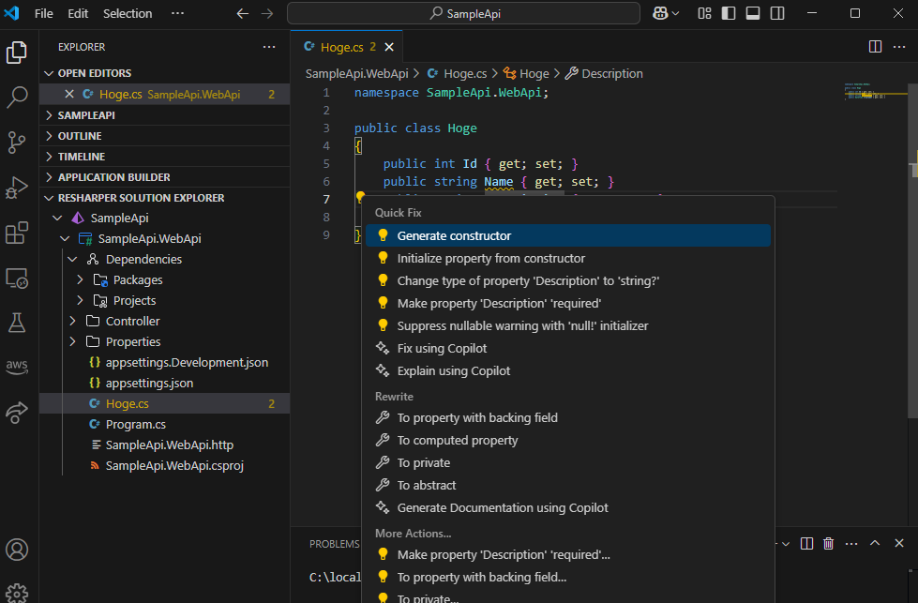Viewport: 918px width, 603px height.
Task: Open the AWS Toolkit sidebar view
Action: click(17, 367)
